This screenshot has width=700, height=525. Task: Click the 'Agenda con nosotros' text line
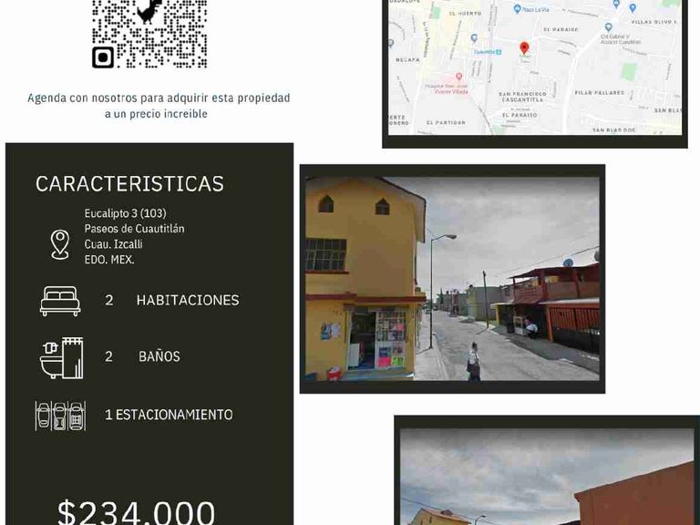(159, 98)
